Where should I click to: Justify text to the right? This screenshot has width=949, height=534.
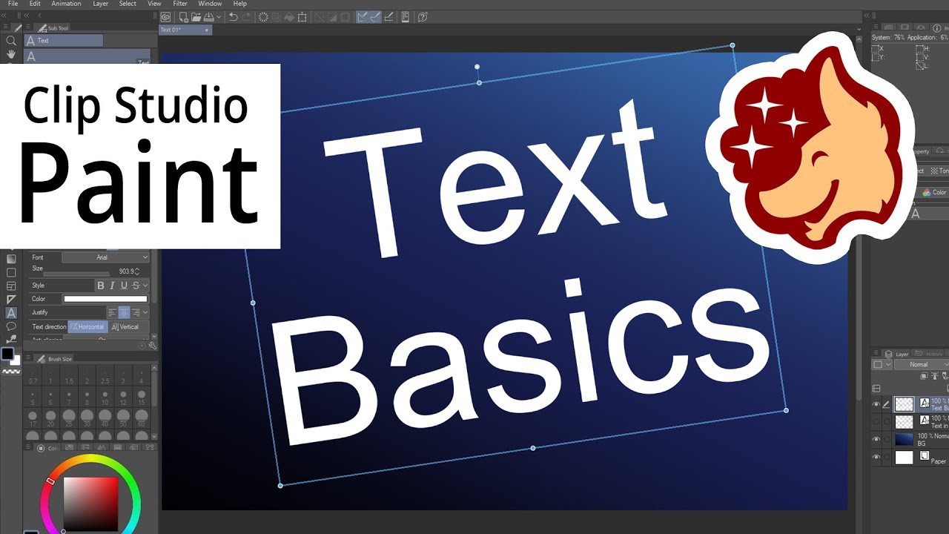coord(136,313)
